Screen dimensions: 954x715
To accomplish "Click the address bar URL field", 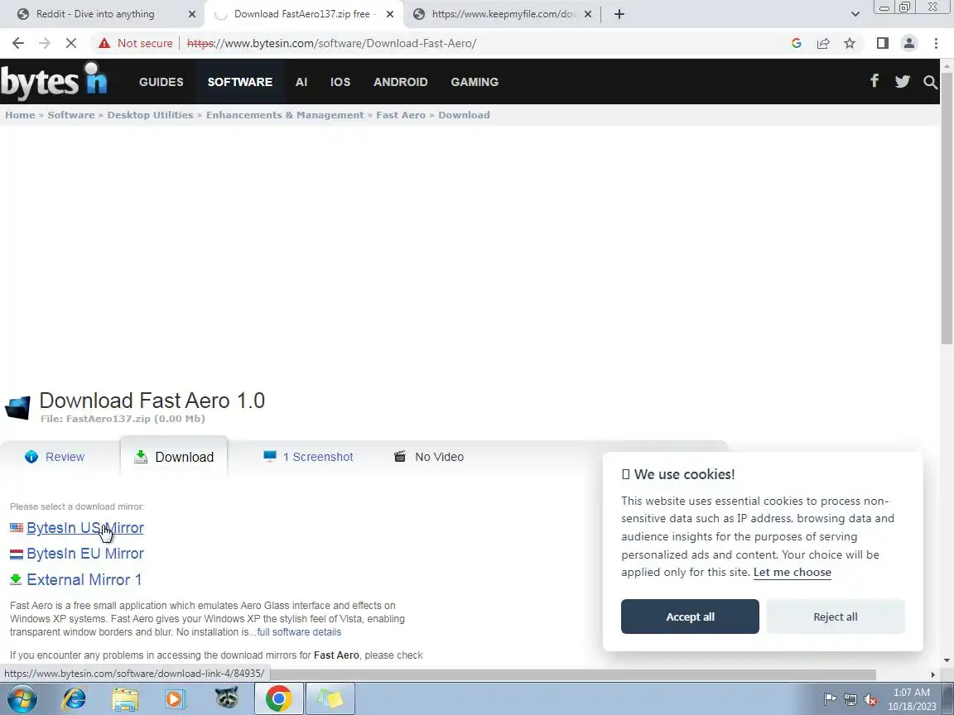I will click(331, 43).
